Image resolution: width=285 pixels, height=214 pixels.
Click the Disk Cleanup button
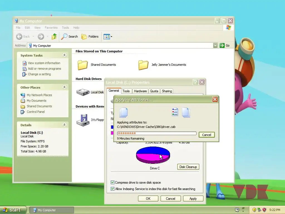coord(188,167)
